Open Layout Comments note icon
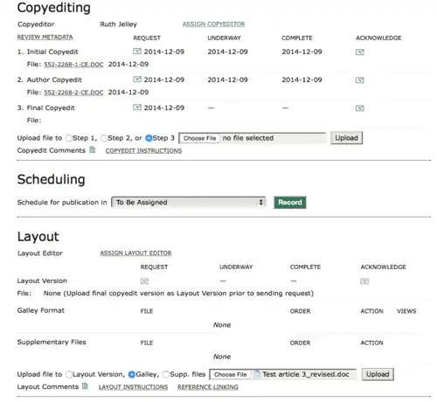Viewport: 437px width, 402px height. [85, 386]
